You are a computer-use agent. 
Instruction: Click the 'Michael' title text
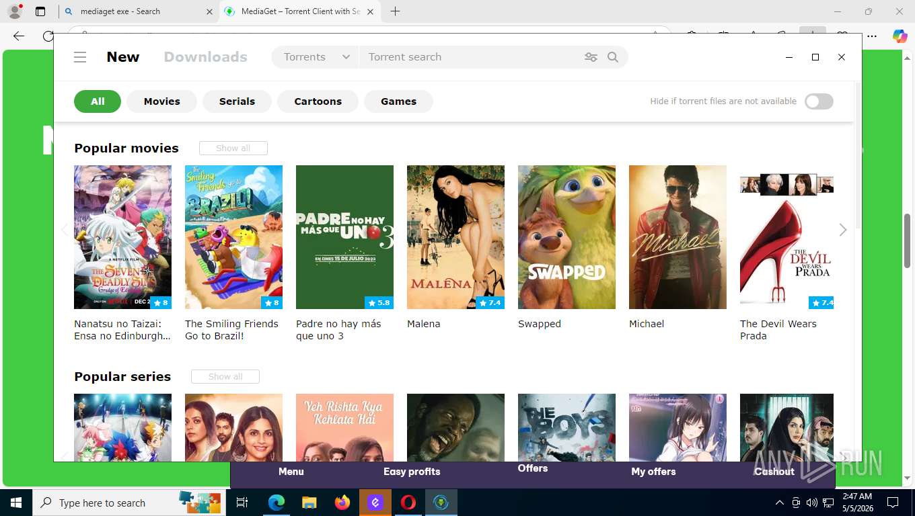point(647,324)
